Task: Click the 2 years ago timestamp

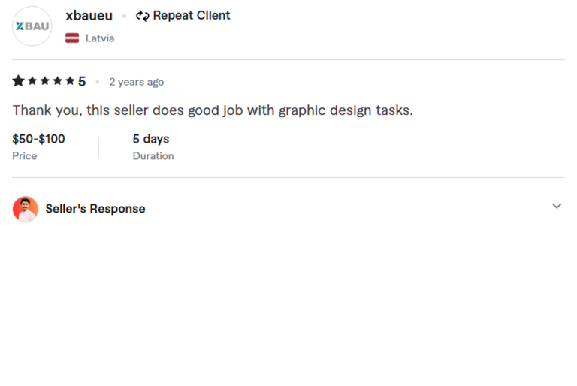Action: tap(137, 82)
